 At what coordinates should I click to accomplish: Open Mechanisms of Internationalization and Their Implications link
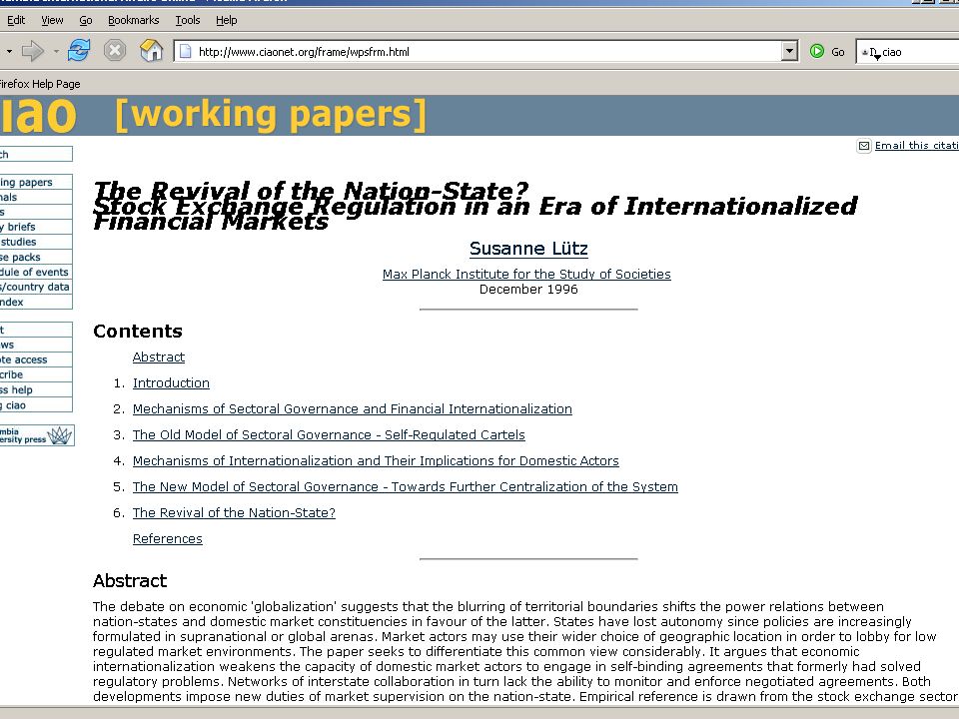tap(376, 461)
